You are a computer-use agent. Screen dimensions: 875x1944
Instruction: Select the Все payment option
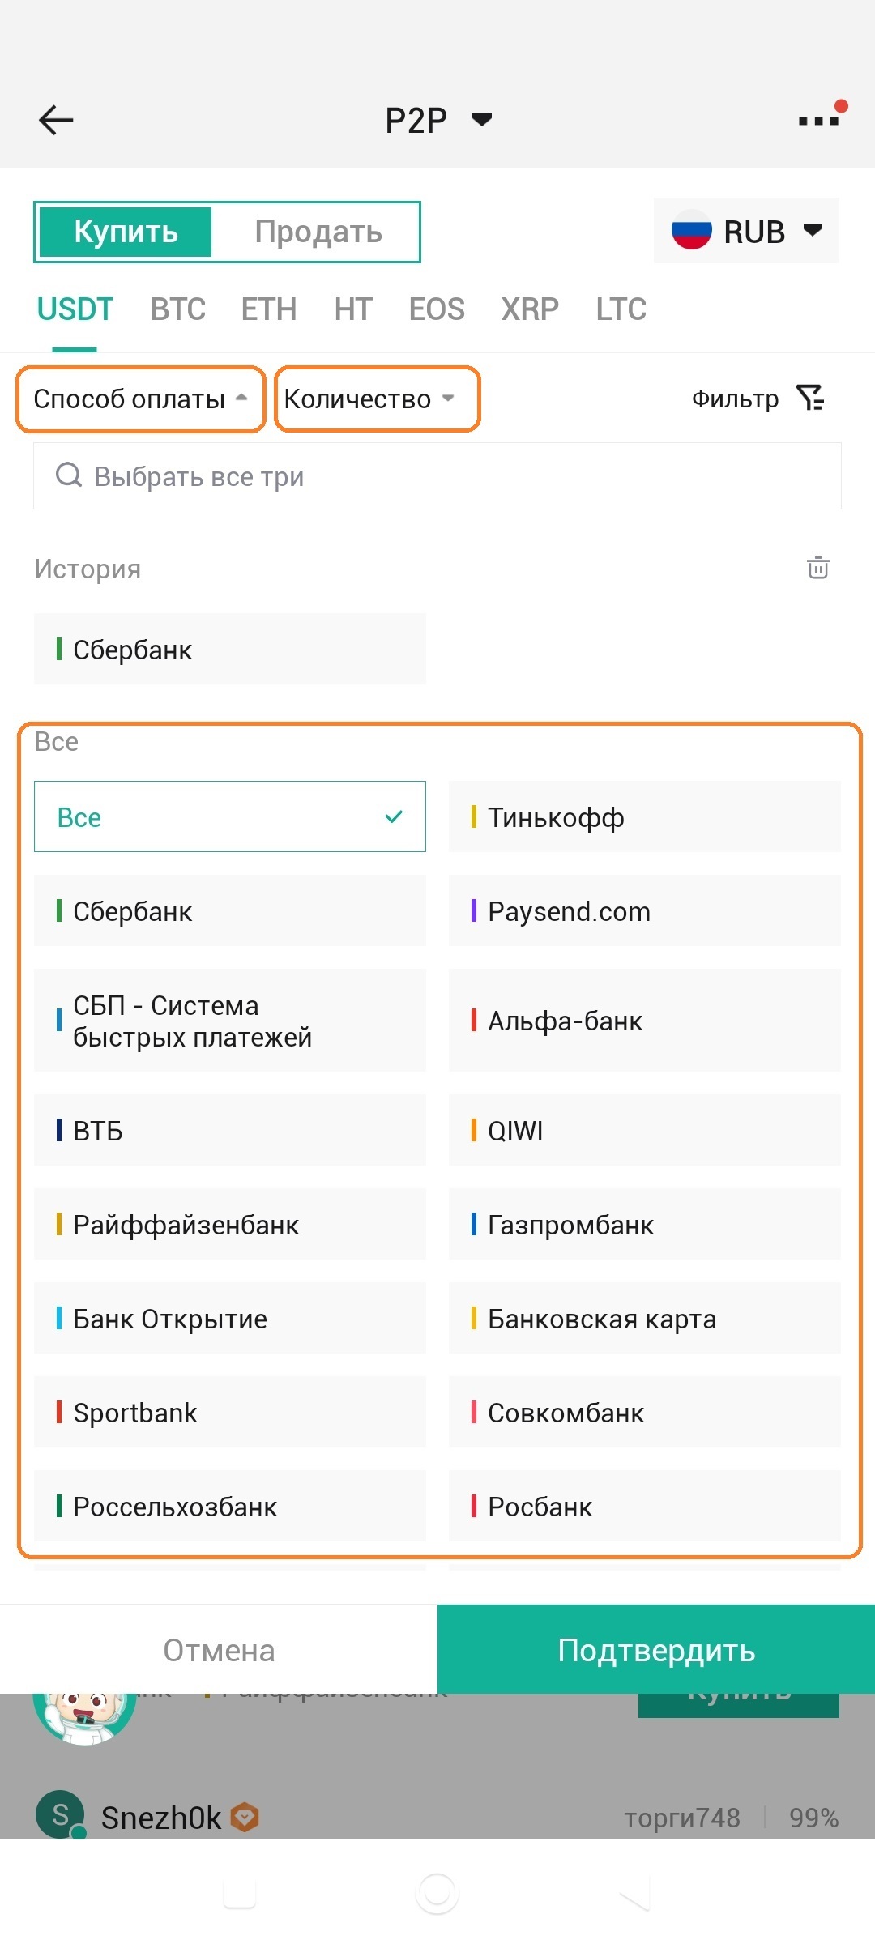tap(229, 816)
